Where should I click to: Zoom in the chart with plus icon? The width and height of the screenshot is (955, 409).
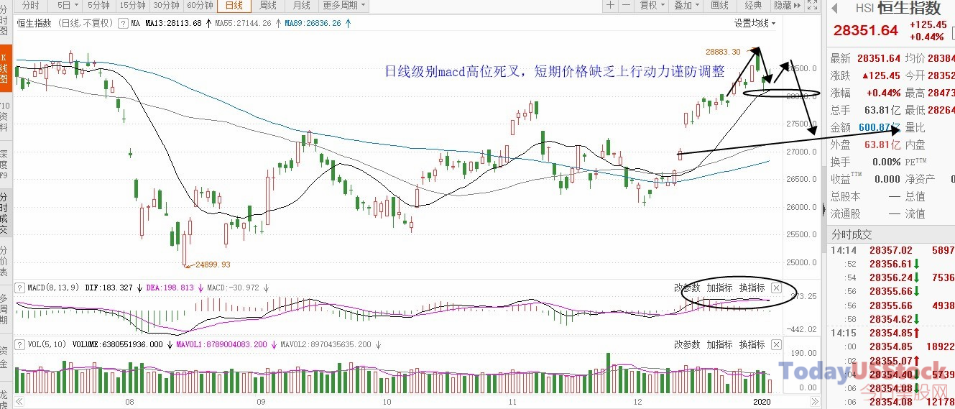coord(610,5)
